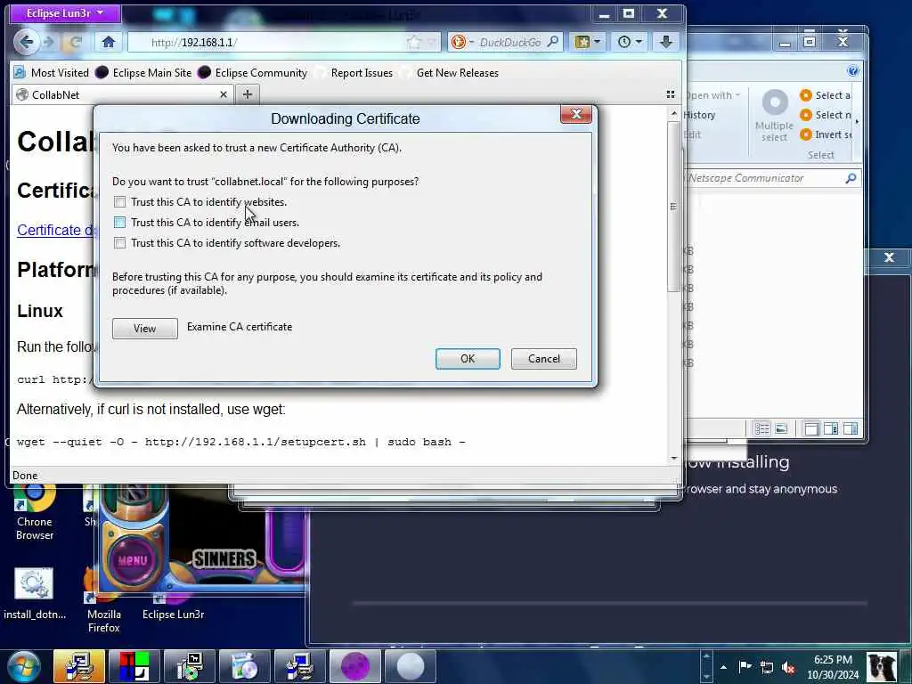
Task: Click Invert selection in Explorer window ribbon
Action: pos(826,135)
